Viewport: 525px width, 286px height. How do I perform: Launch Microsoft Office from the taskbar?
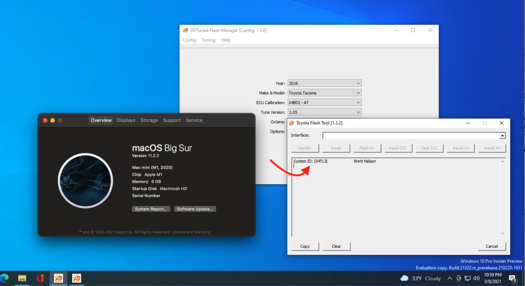click(40, 278)
